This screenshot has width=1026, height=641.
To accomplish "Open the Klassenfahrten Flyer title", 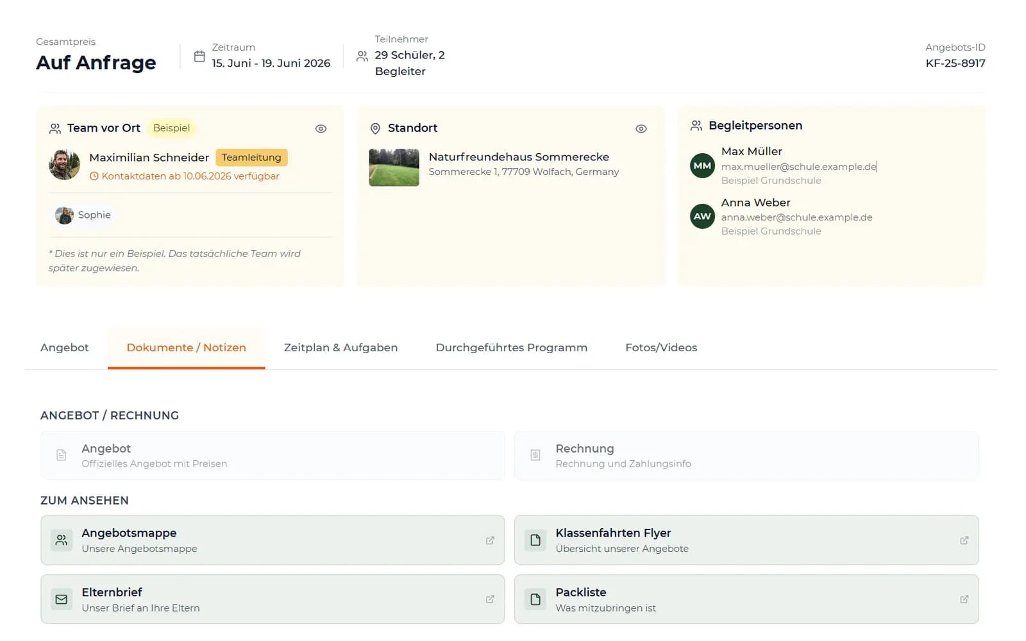I will (613, 533).
